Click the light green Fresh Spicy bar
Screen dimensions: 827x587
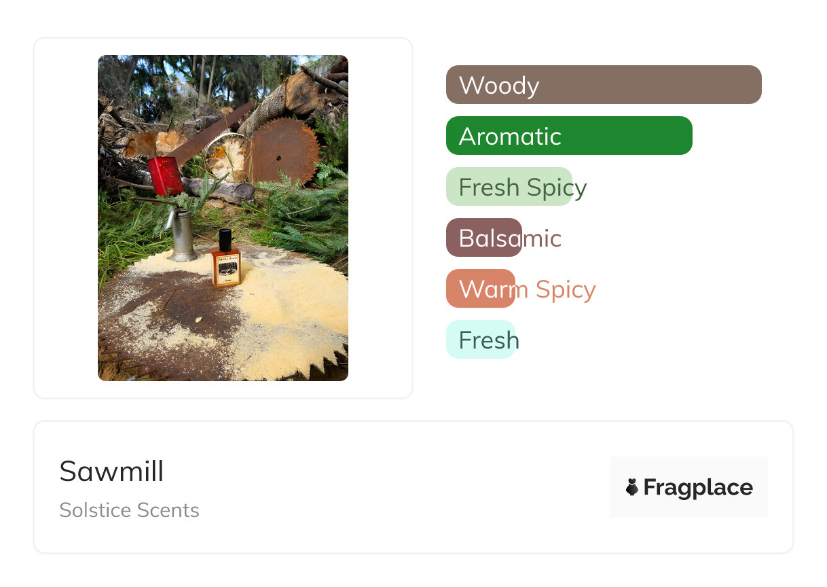coord(509,187)
